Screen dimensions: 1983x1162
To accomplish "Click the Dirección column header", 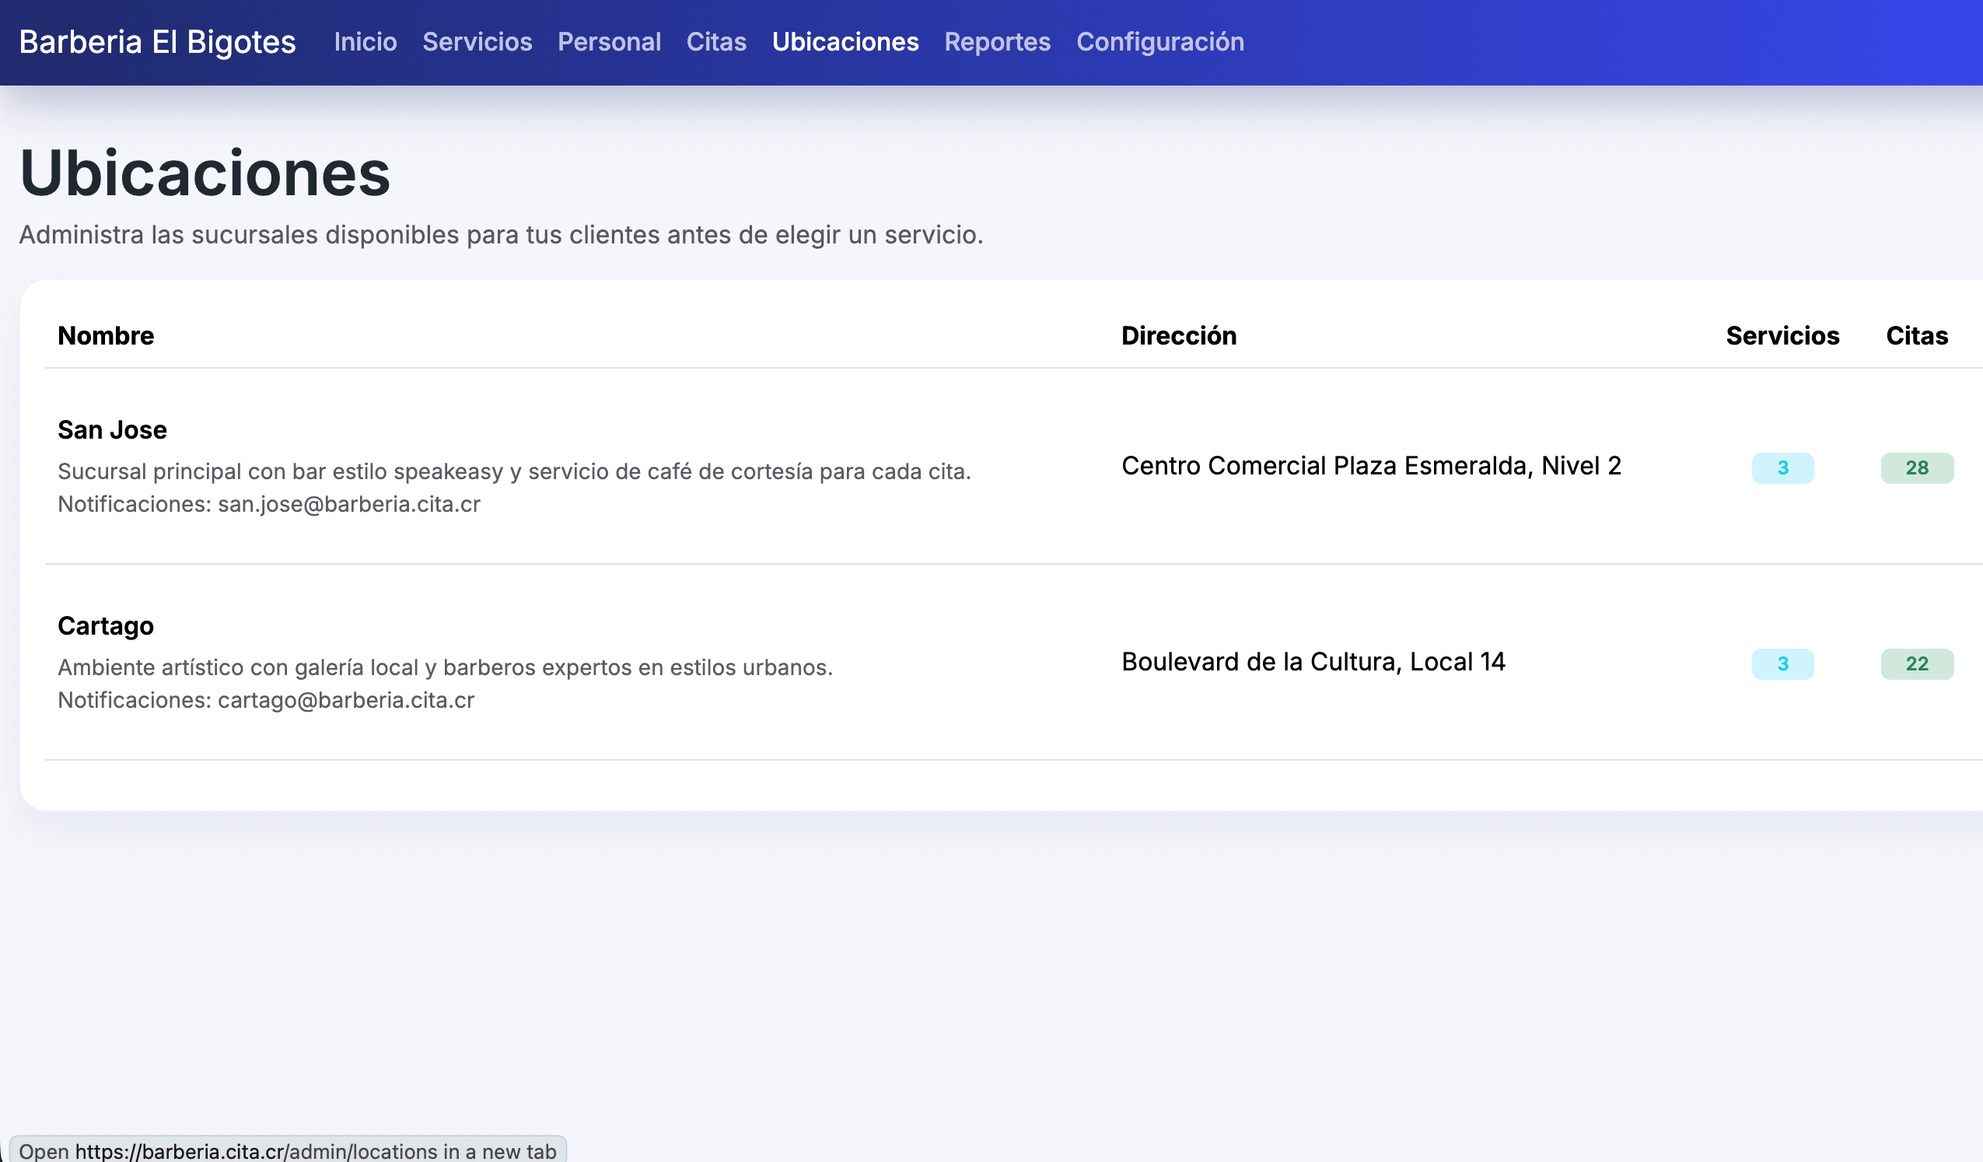I will click(1178, 335).
